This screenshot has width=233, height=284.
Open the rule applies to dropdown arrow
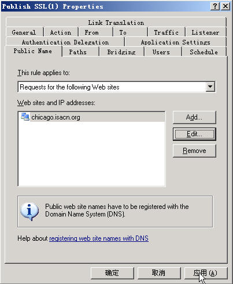(210, 87)
